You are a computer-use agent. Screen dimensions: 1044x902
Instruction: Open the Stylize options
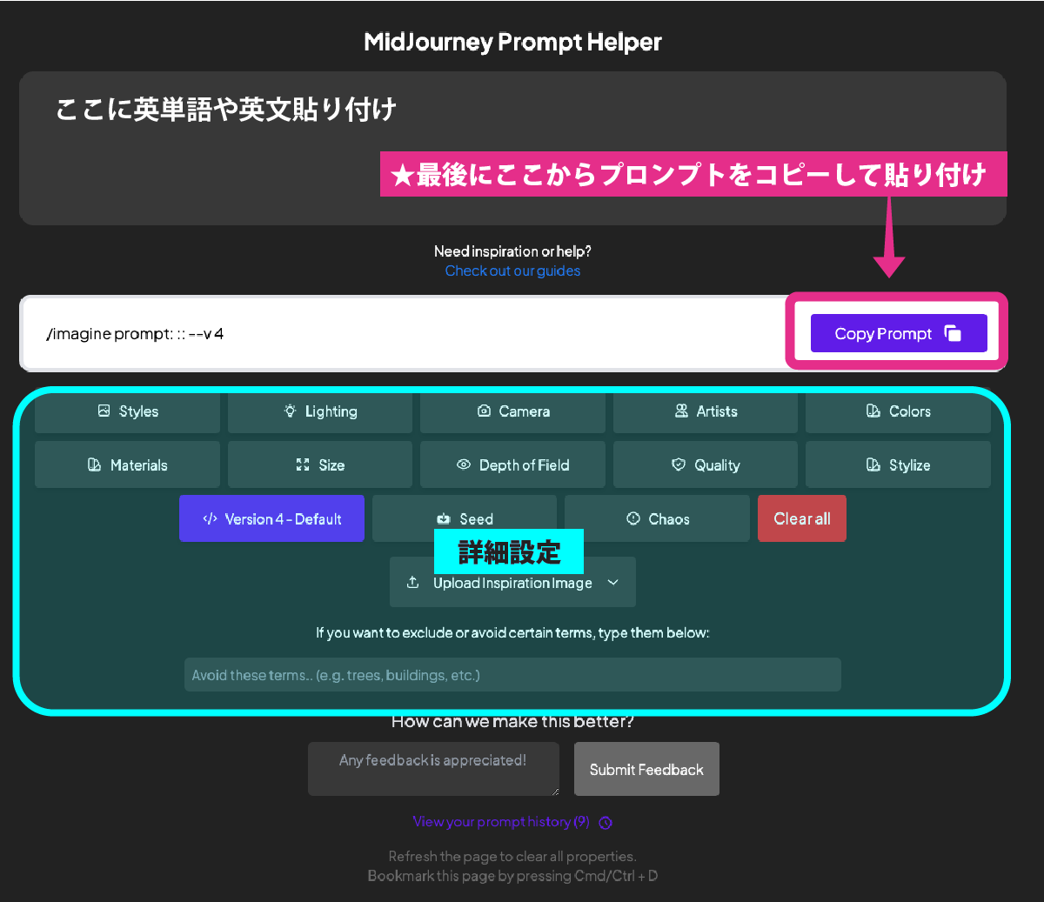coord(898,465)
